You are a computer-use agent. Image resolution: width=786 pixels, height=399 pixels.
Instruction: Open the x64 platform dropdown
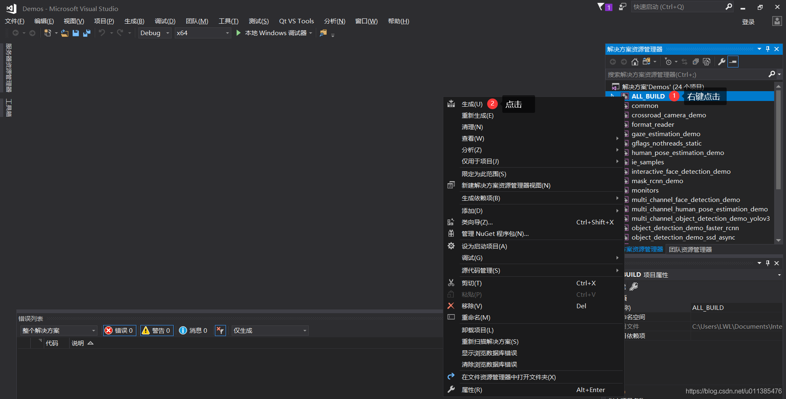point(203,33)
